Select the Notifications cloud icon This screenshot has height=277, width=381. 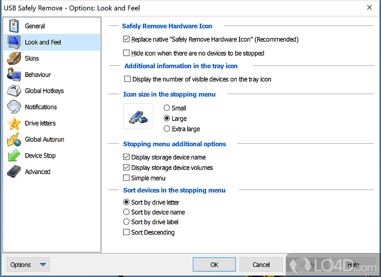coord(15,107)
